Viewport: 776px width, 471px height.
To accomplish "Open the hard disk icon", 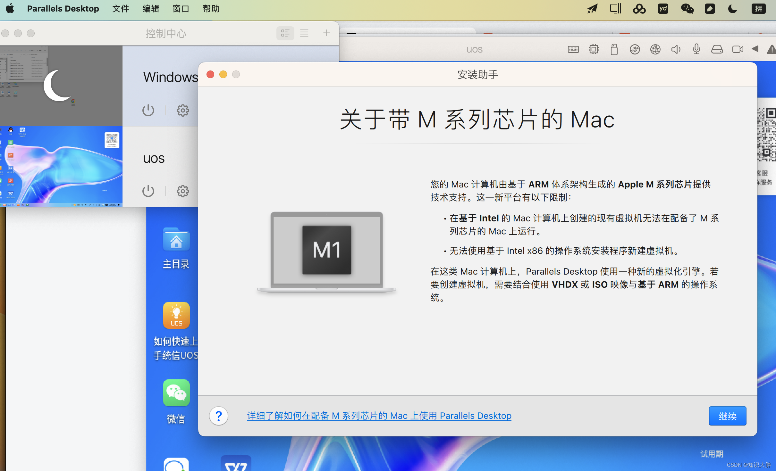I will pyautogui.click(x=717, y=49).
